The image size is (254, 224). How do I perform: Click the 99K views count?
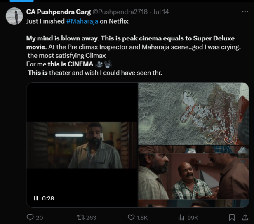tap(193, 218)
